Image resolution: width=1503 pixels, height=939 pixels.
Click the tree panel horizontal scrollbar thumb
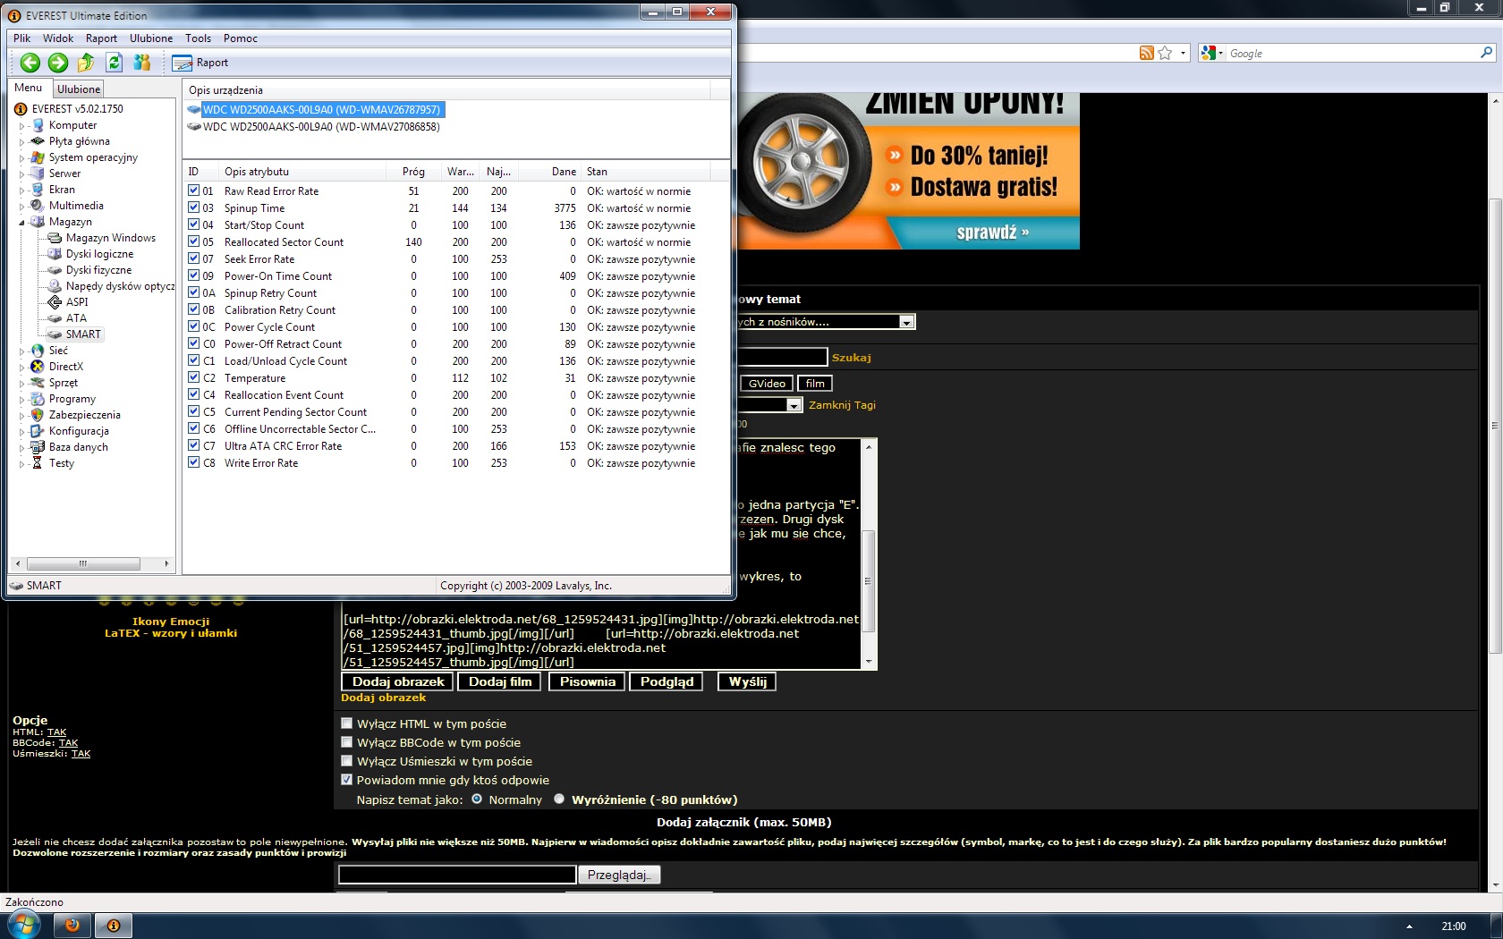[83, 563]
